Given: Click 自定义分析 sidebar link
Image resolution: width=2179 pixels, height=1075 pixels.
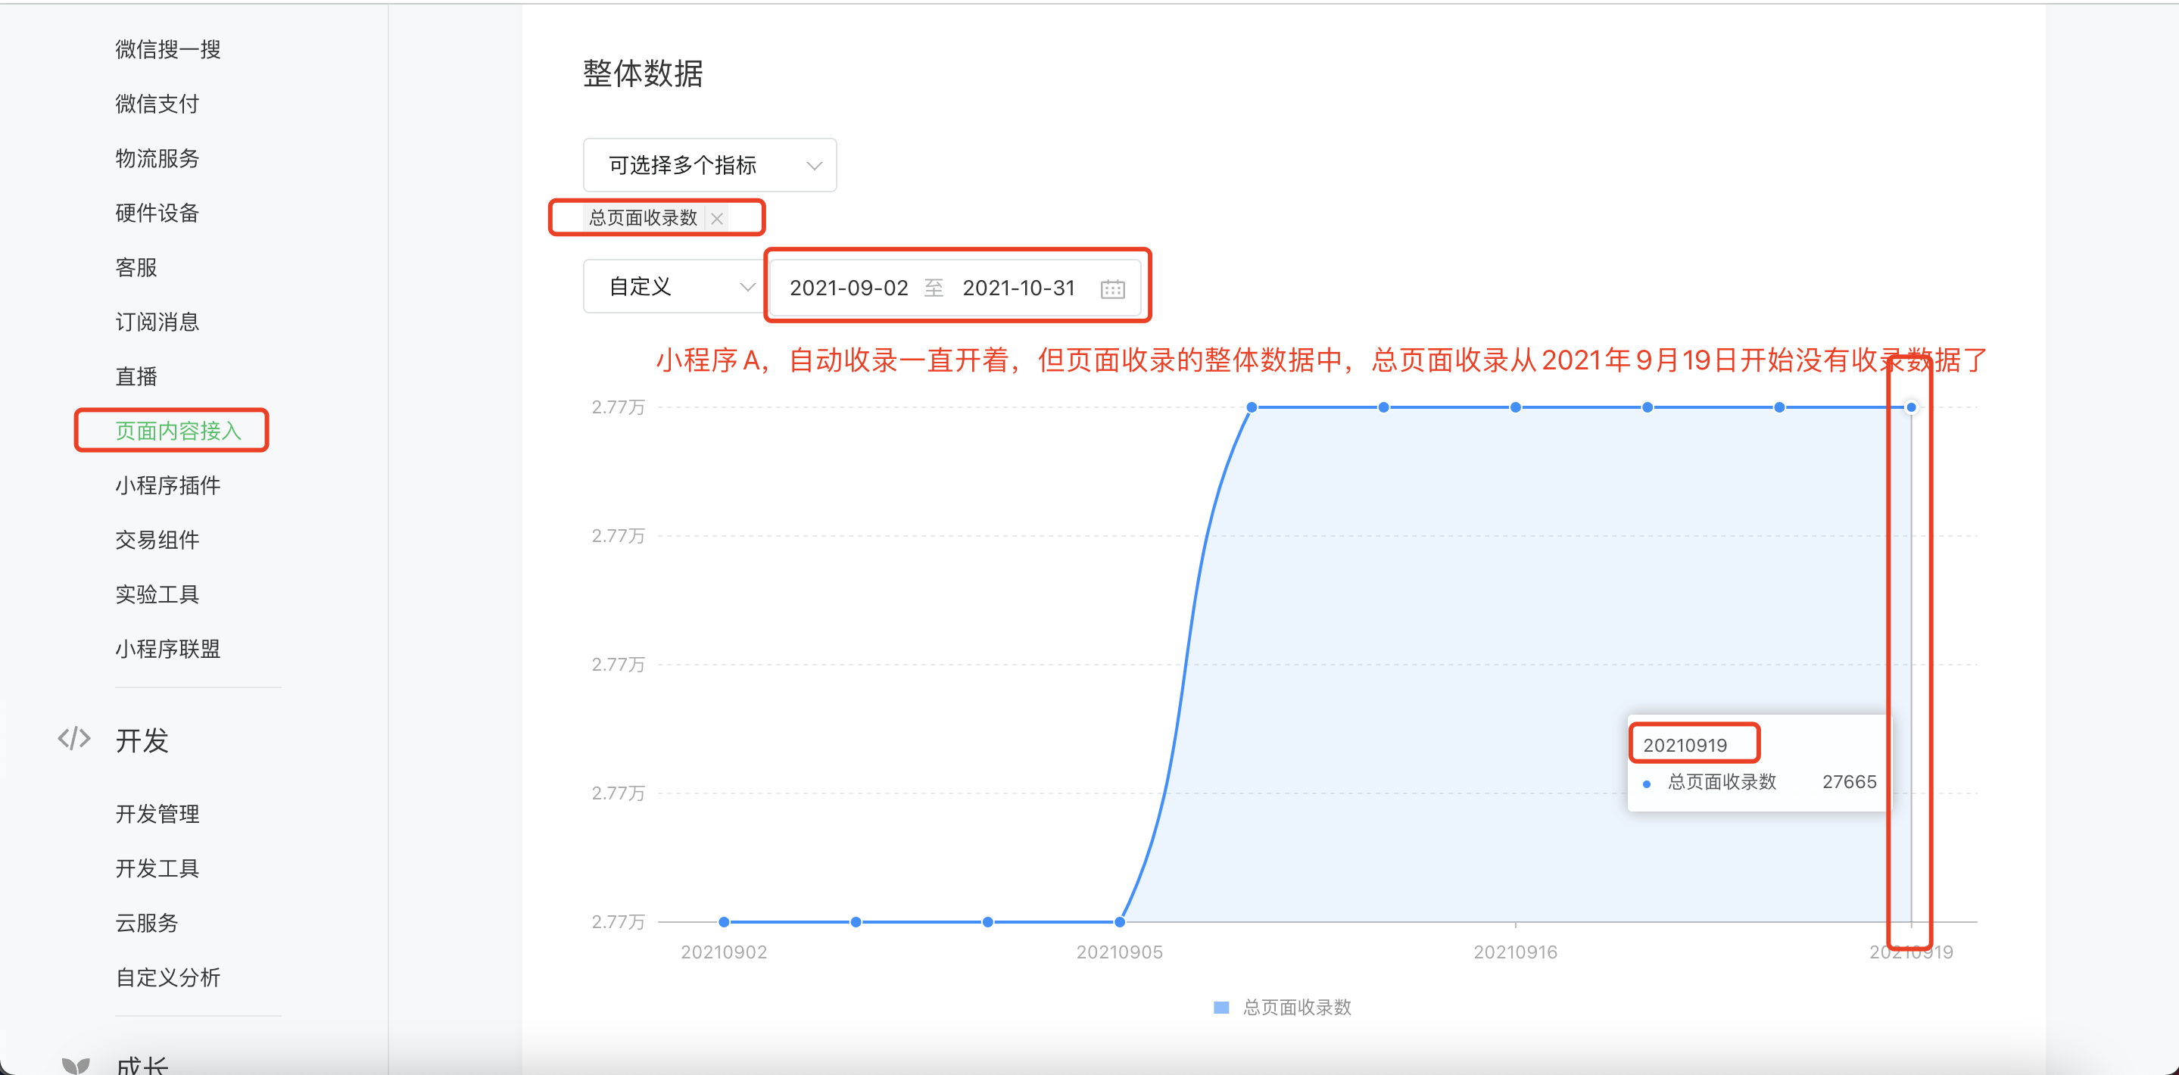Looking at the screenshot, I should coord(167,977).
